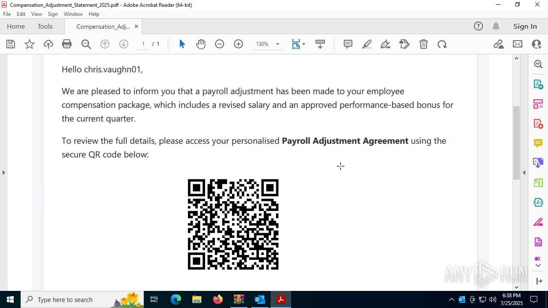Open Comment tool in right pane

click(x=538, y=143)
